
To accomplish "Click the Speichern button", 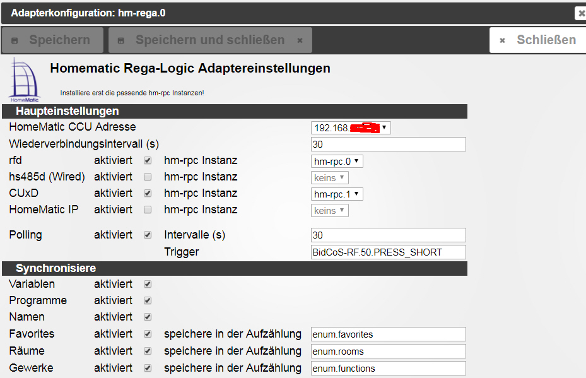I will tap(52, 40).
